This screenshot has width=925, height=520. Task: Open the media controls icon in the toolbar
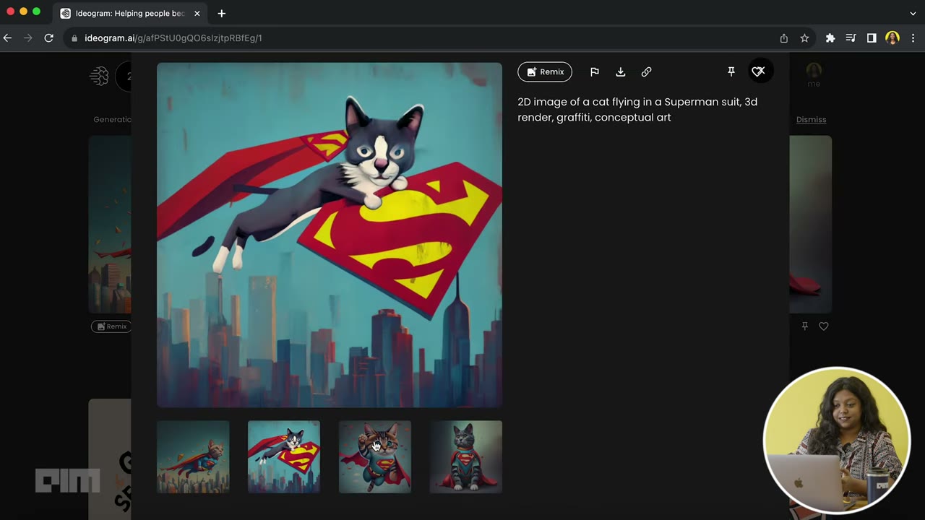pyautogui.click(x=851, y=38)
